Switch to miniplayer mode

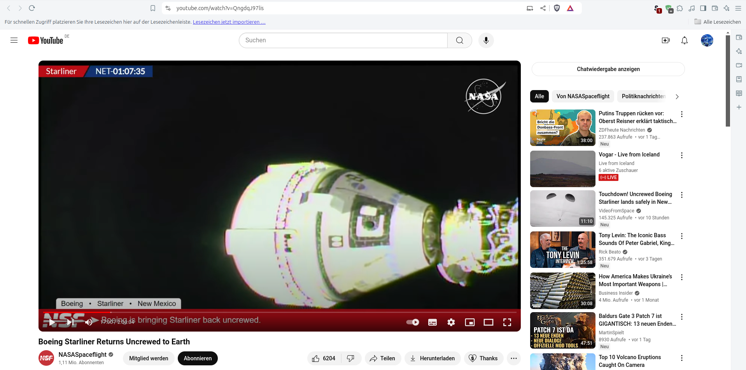[x=470, y=322]
